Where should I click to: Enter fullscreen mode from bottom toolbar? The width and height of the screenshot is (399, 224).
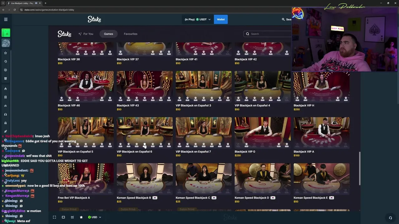coord(54,217)
